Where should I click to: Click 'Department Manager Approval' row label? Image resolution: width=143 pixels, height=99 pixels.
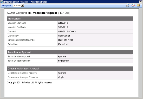coord(23,73)
